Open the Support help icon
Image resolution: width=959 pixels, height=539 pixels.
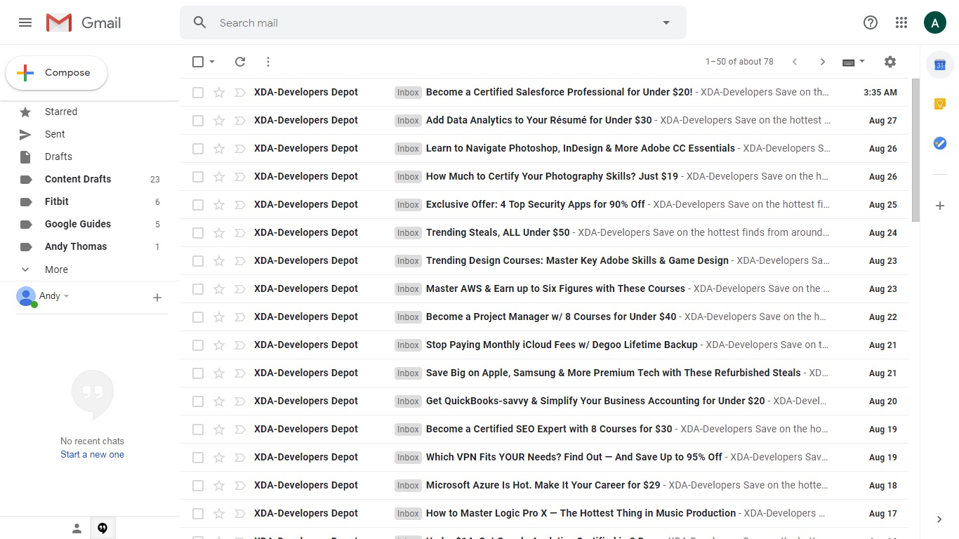871,22
